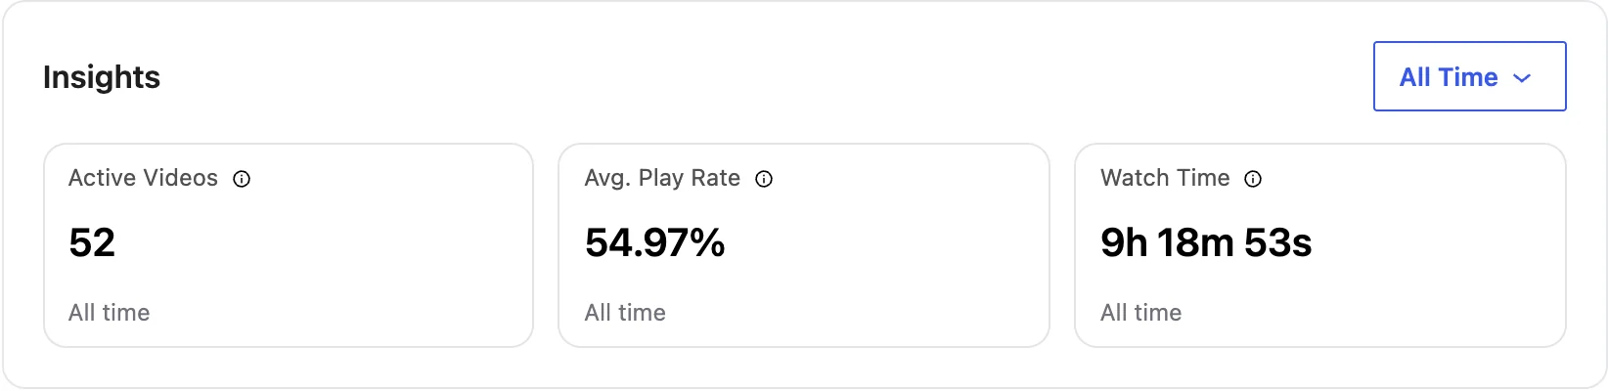Click the 9h 18m 53s watch time value

[x=1206, y=242]
